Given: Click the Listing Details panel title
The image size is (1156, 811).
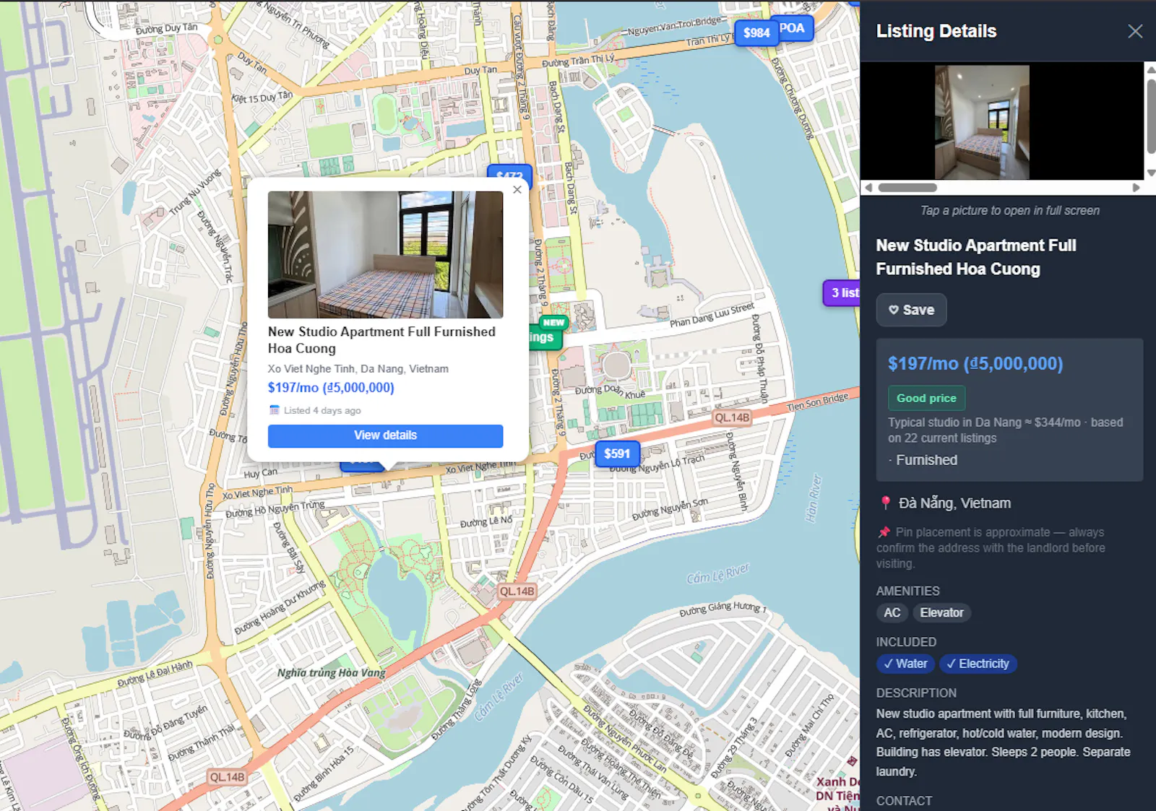Looking at the screenshot, I should tap(936, 31).
